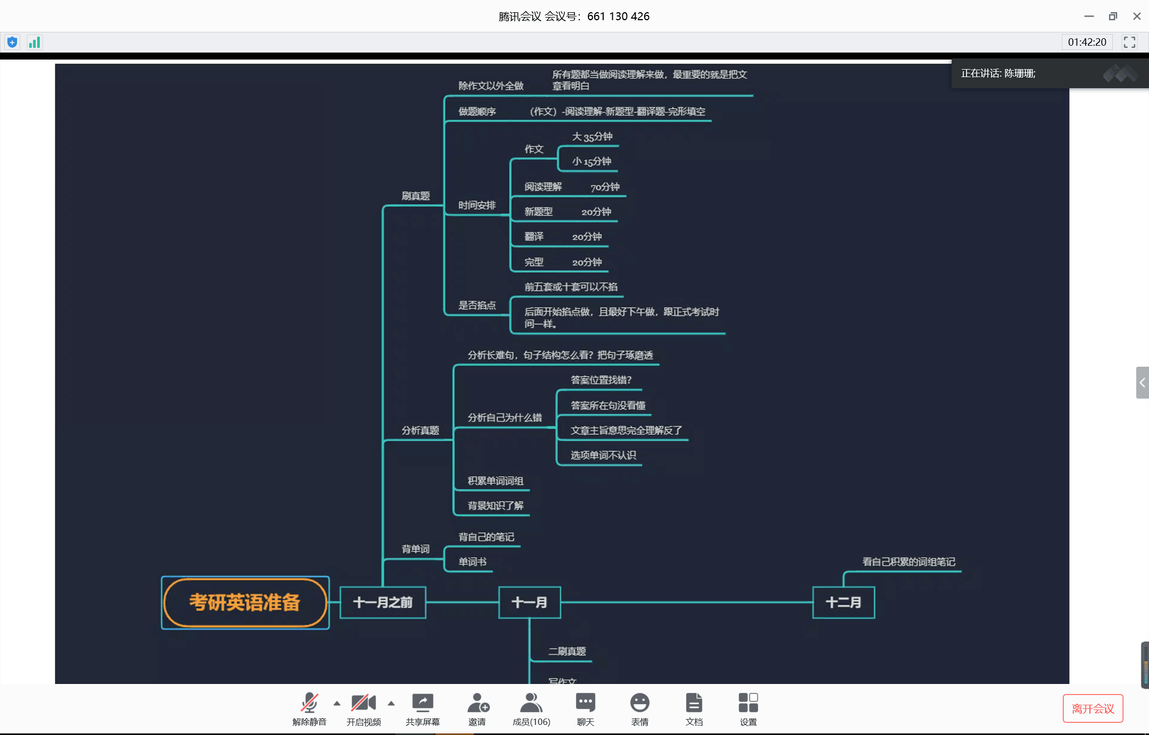Open the documents icon
Image resolution: width=1149 pixels, height=735 pixels.
point(694,703)
